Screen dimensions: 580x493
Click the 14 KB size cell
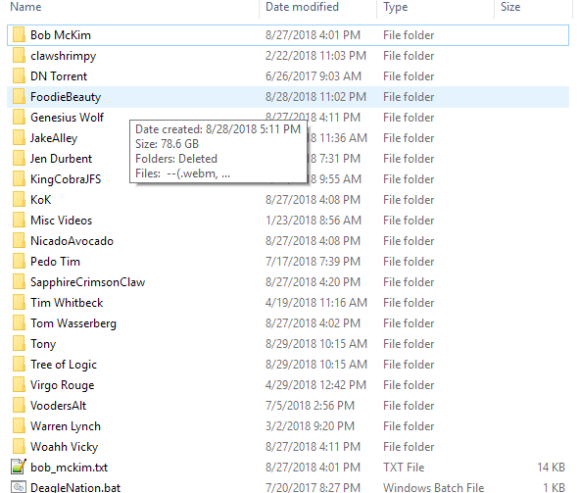[552, 468]
